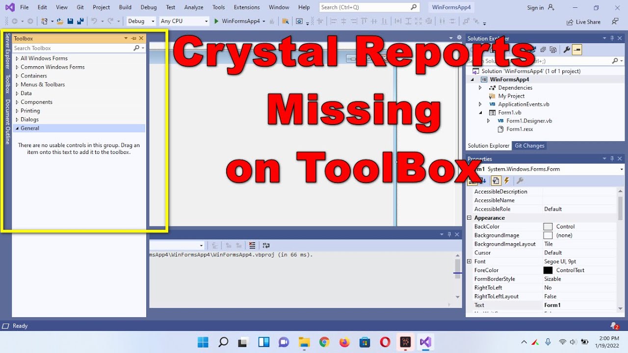Image resolution: width=628 pixels, height=353 pixels.
Task: Select the Solution Explorer tab
Action: click(x=489, y=146)
